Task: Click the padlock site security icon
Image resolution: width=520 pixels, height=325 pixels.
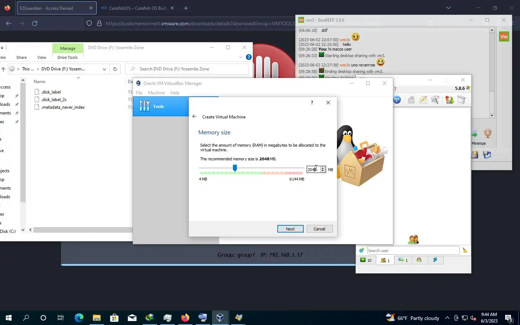Action: tap(99, 23)
